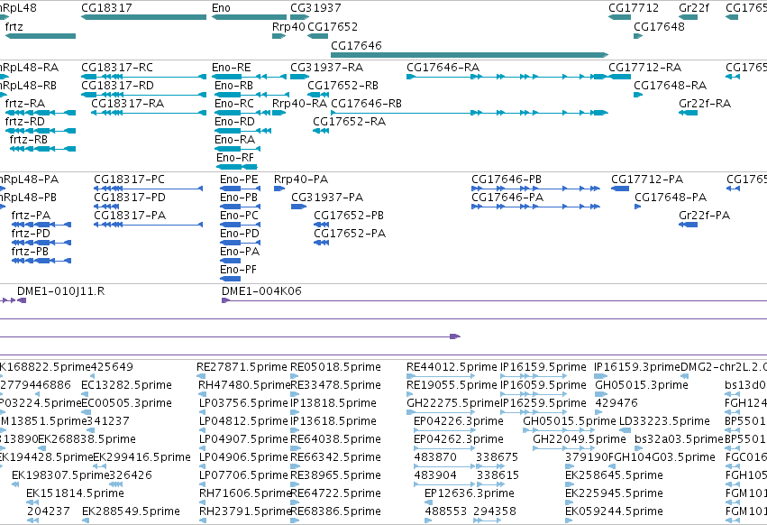Select protein frtz-PA
The width and height of the screenshot is (767, 525).
pos(41,225)
